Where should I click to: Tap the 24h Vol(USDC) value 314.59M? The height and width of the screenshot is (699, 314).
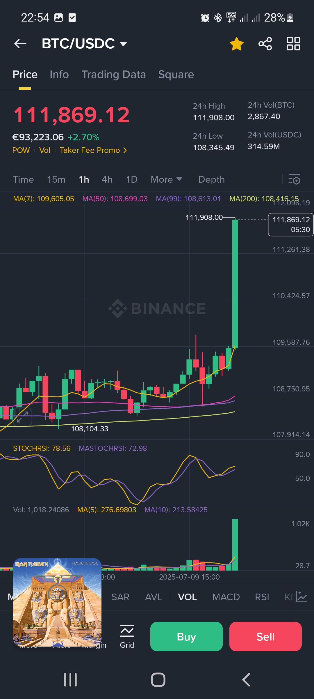click(x=264, y=146)
